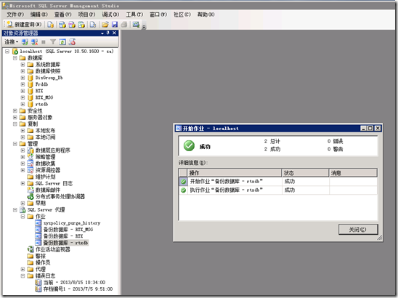The height and width of the screenshot is (298, 398).
Task: Click the Analysis Services DMX query toolbar icon
Action: tap(72, 25)
